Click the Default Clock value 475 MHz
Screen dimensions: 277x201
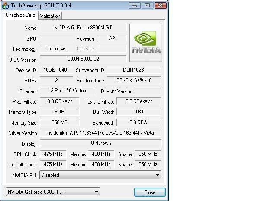tap(53, 164)
